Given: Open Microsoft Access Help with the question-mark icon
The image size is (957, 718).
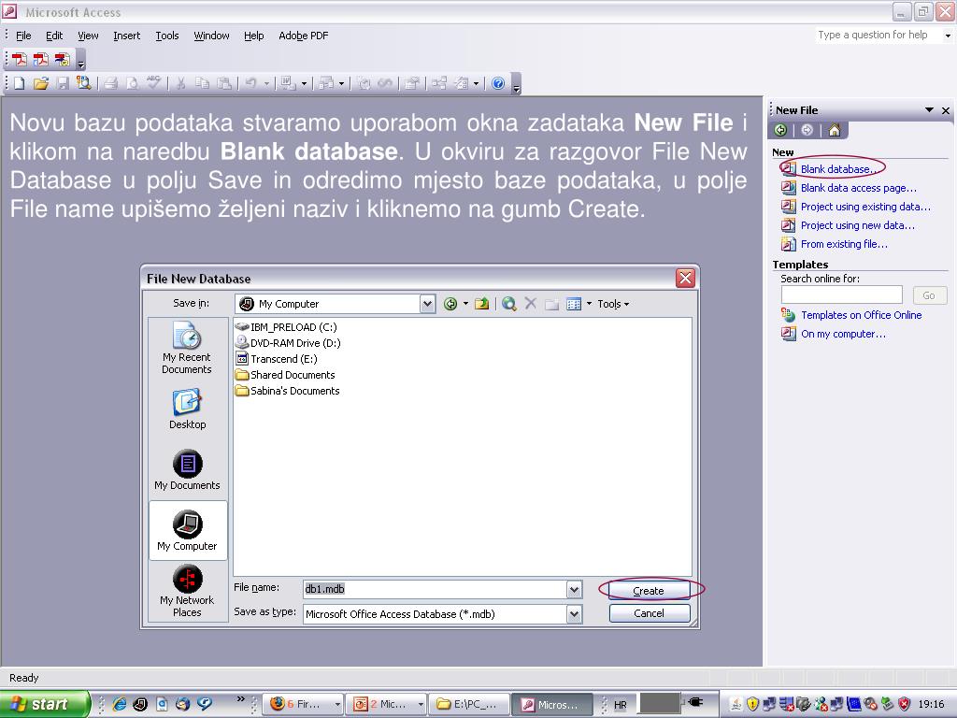Looking at the screenshot, I should (x=498, y=83).
